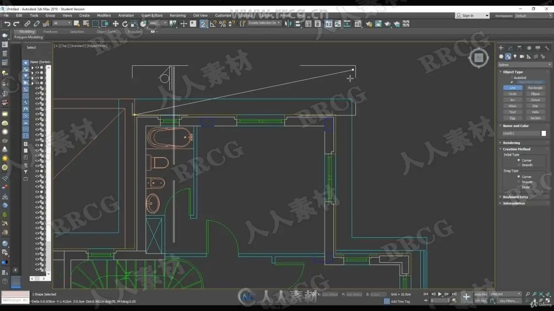Click the Mirror tool icon
This screenshot has width=554, height=311.
(288, 24)
